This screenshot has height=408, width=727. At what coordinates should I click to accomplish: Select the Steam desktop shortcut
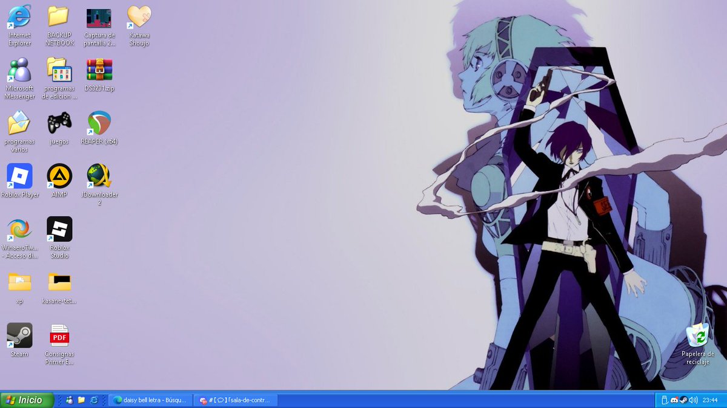(x=19, y=340)
